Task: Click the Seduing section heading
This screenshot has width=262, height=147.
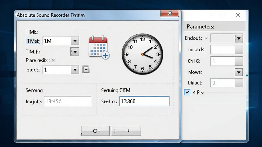Action: [116, 90]
